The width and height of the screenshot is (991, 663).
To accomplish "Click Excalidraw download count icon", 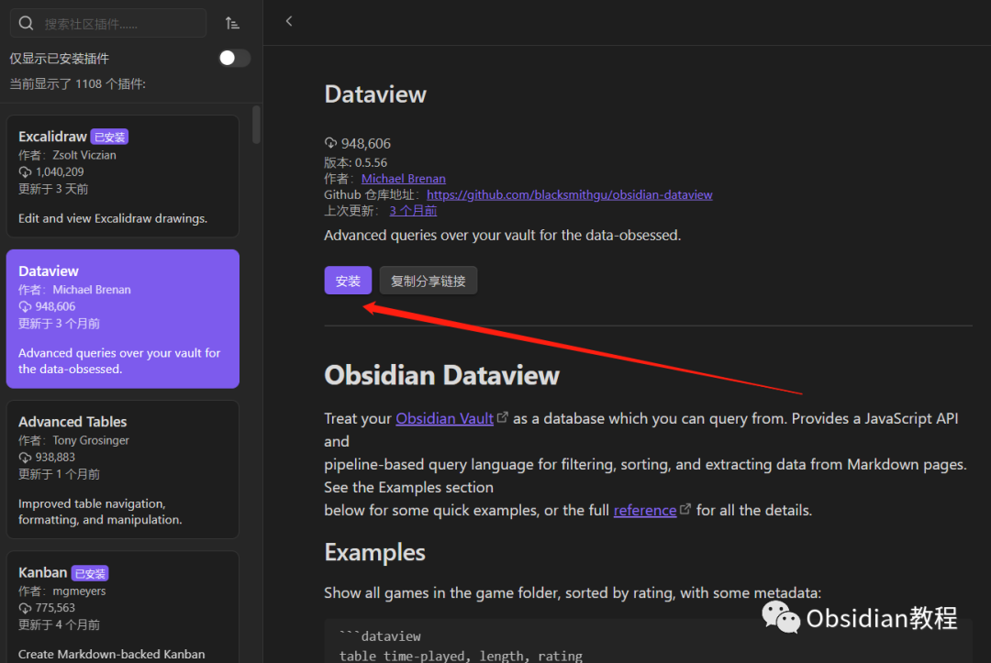I will (x=25, y=171).
